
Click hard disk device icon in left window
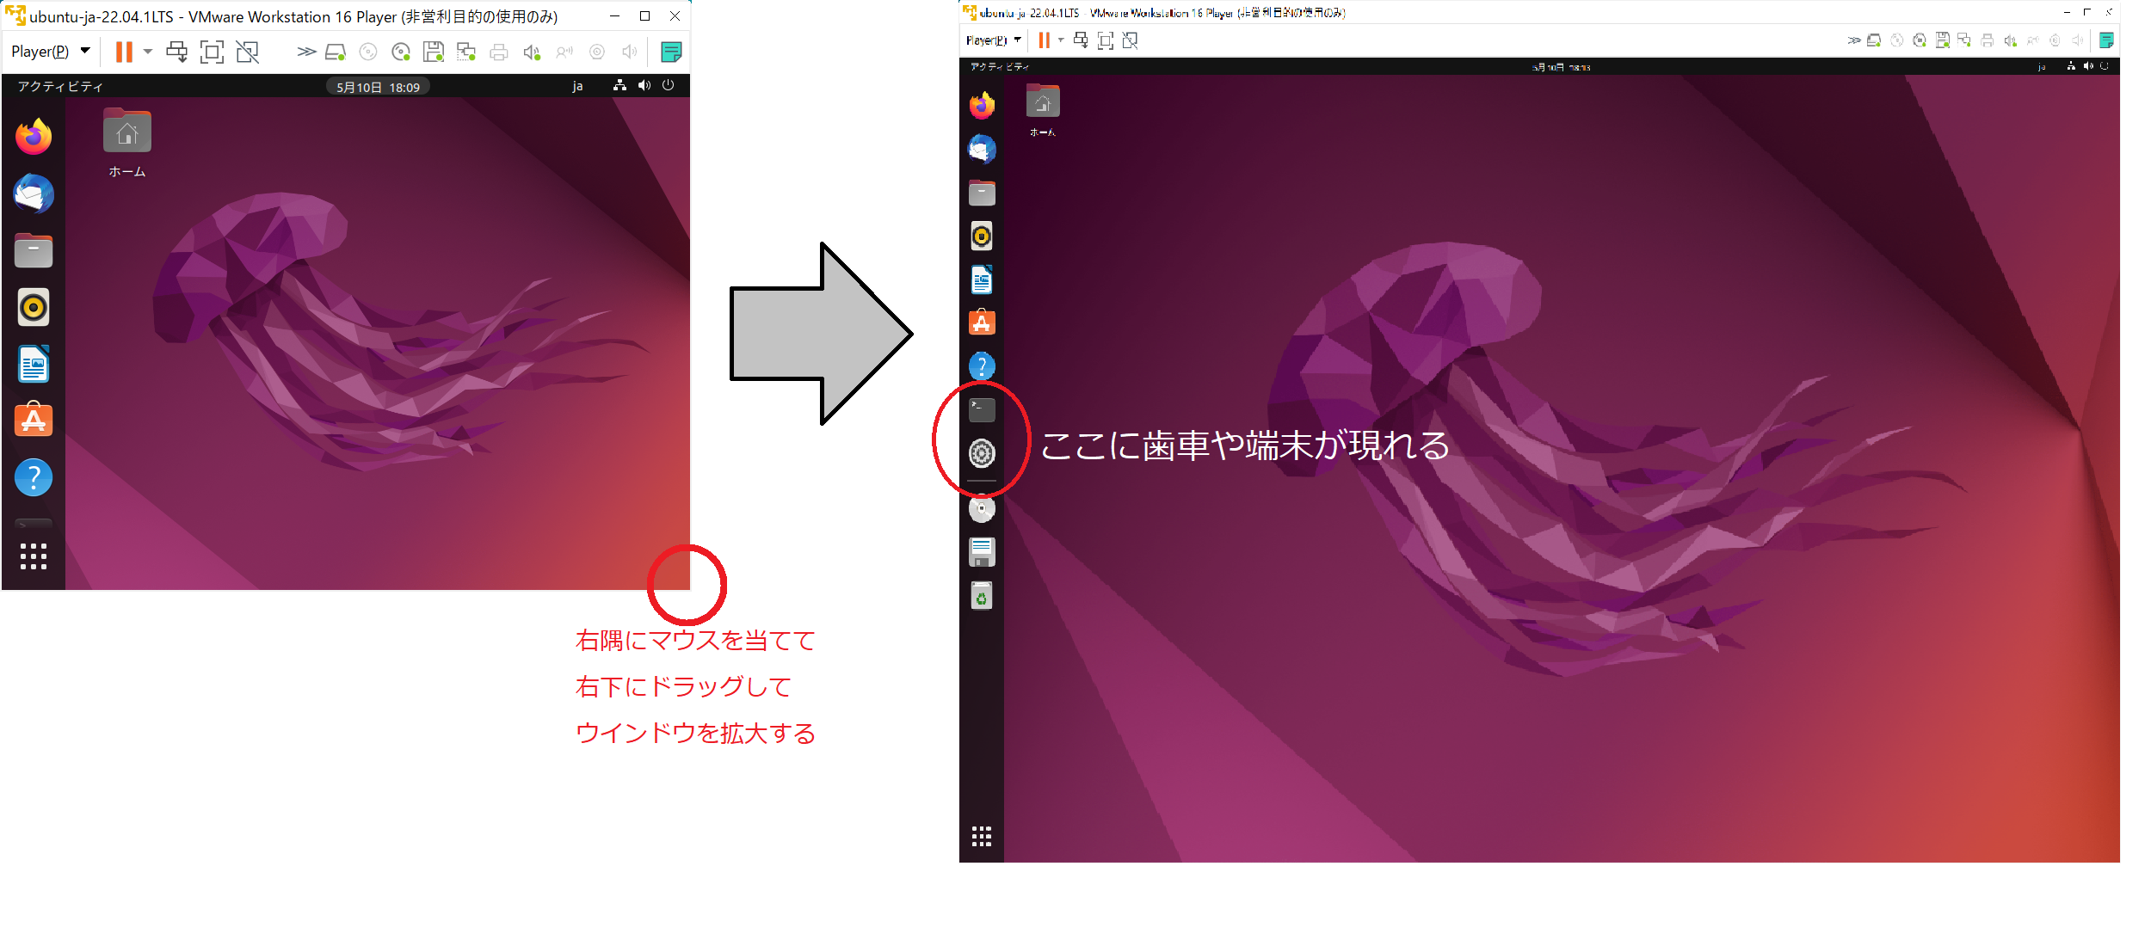336,52
